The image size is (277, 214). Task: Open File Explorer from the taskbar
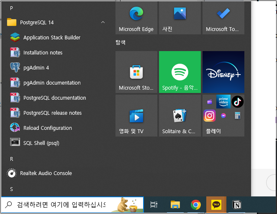pos(175,205)
